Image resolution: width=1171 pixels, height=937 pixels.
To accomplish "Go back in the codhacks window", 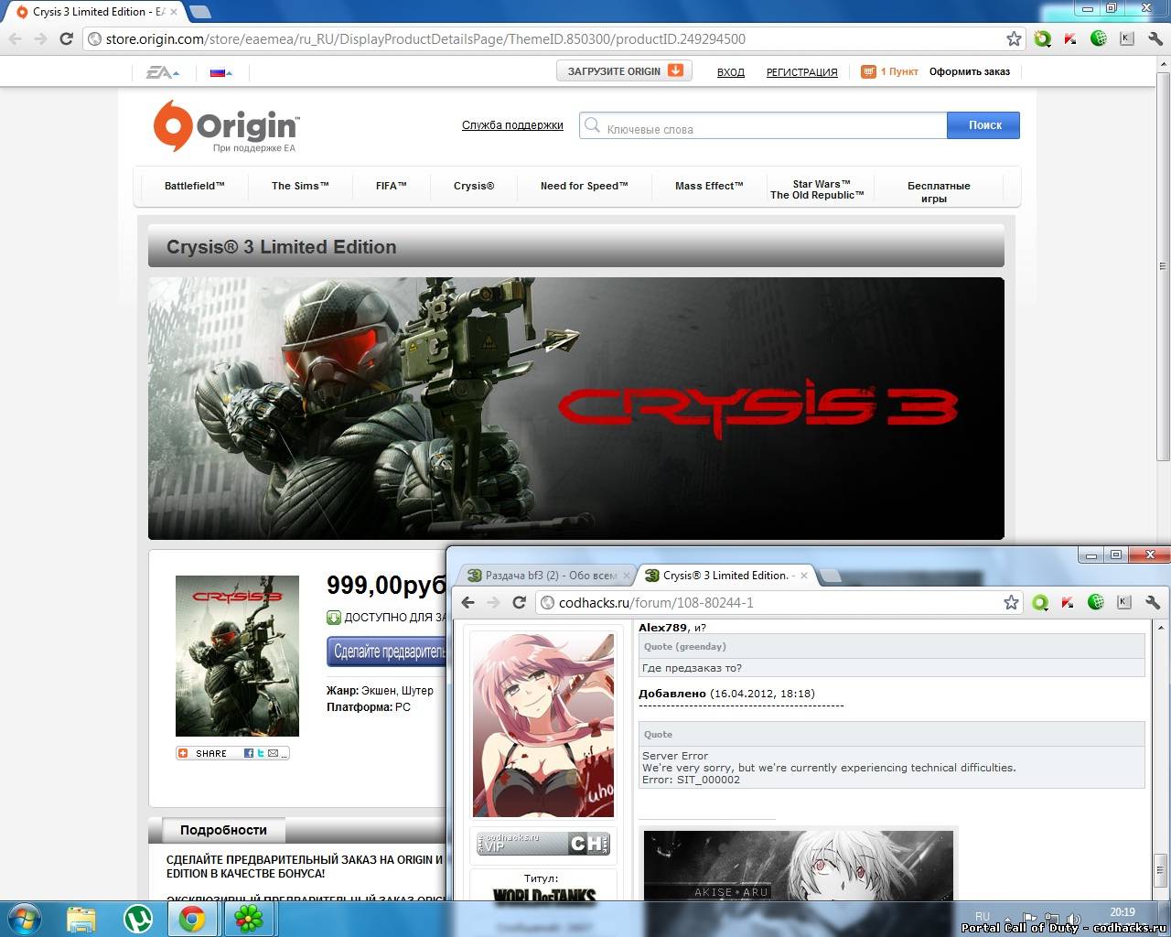I will 468,602.
